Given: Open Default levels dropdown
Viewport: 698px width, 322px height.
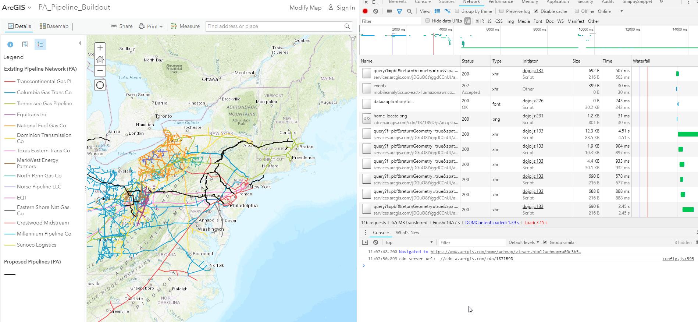Looking at the screenshot, I should 524,243.
